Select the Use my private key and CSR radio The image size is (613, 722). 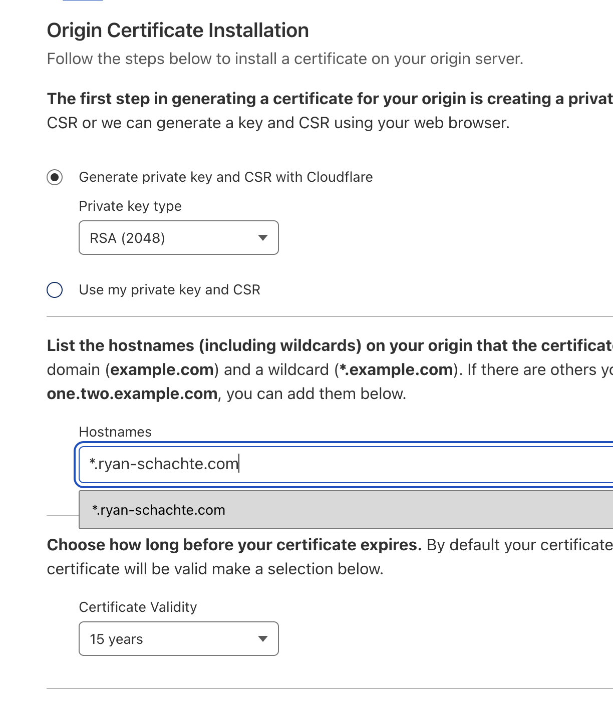(x=55, y=290)
